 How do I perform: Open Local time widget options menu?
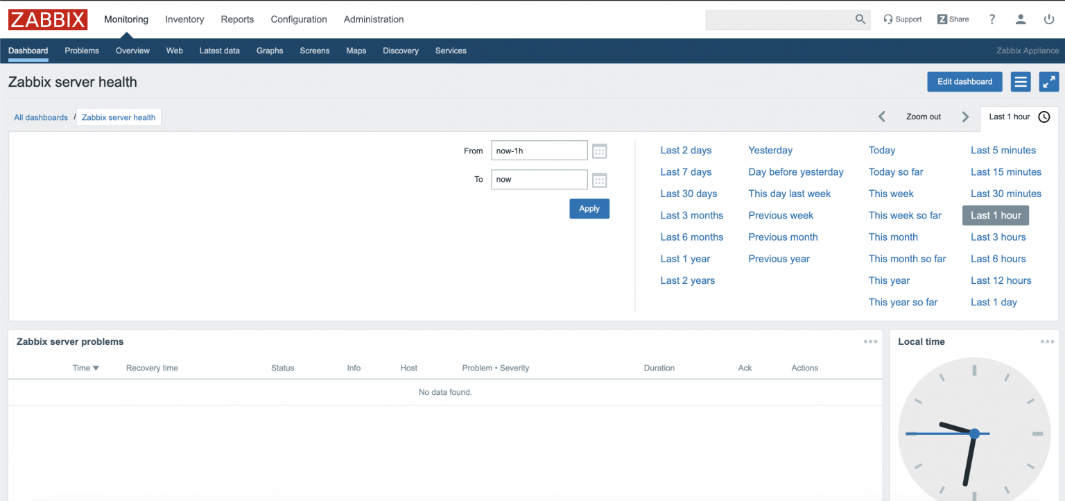pyautogui.click(x=1047, y=341)
